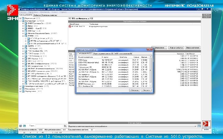Click the Опрос состояния button
The width and height of the screenshot is (223, 139).
[193, 48]
